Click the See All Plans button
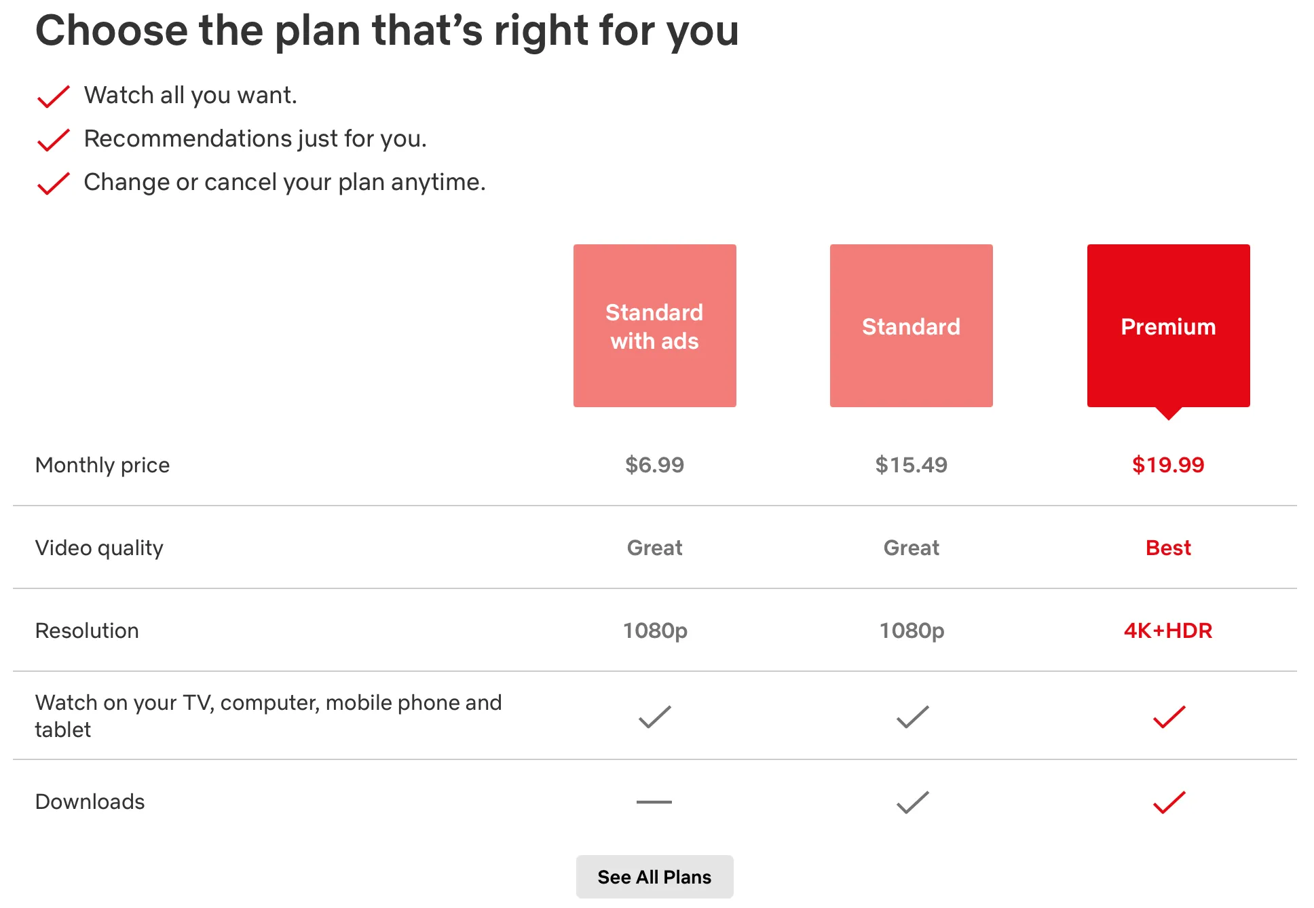The width and height of the screenshot is (1314, 908). pyautogui.click(x=654, y=877)
